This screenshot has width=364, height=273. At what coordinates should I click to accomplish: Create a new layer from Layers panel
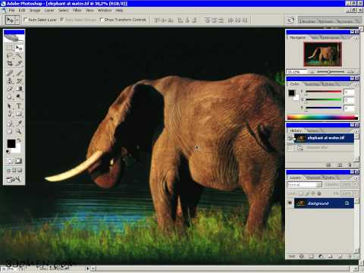coord(340,256)
